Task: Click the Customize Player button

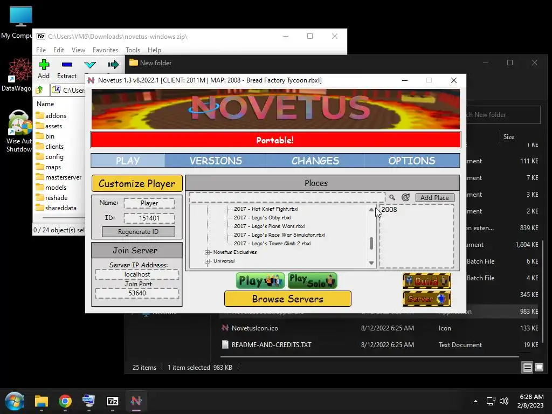Action: pos(137,183)
